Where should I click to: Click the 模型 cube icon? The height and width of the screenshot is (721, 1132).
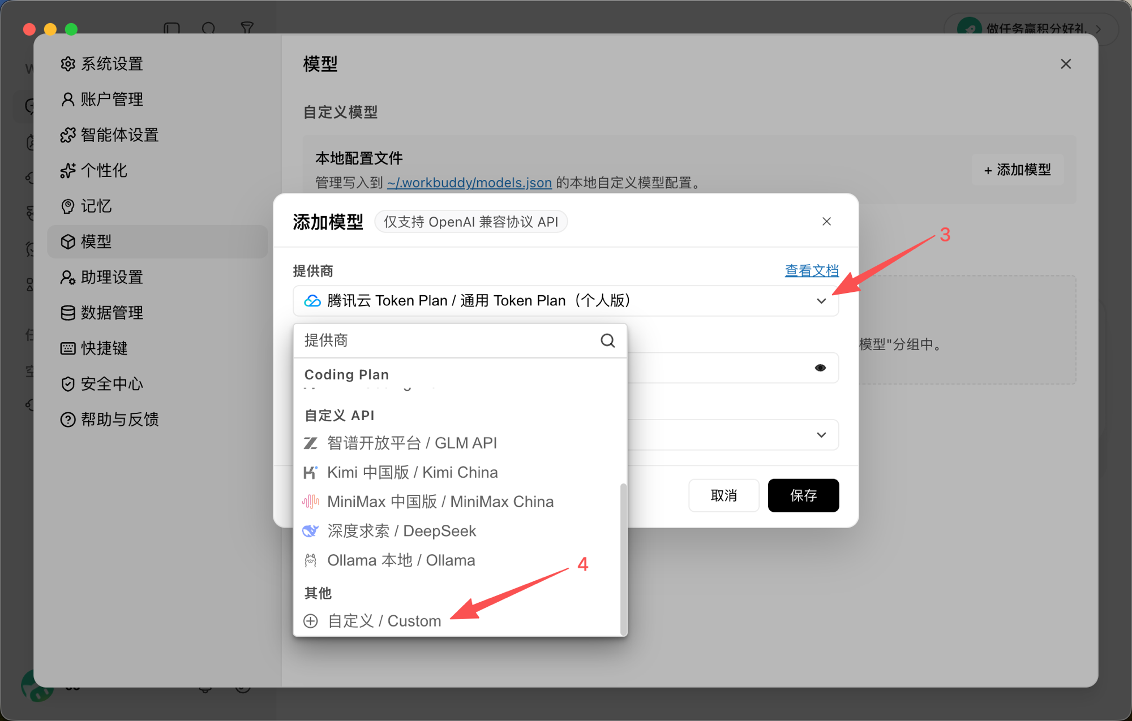click(x=68, y=242)
